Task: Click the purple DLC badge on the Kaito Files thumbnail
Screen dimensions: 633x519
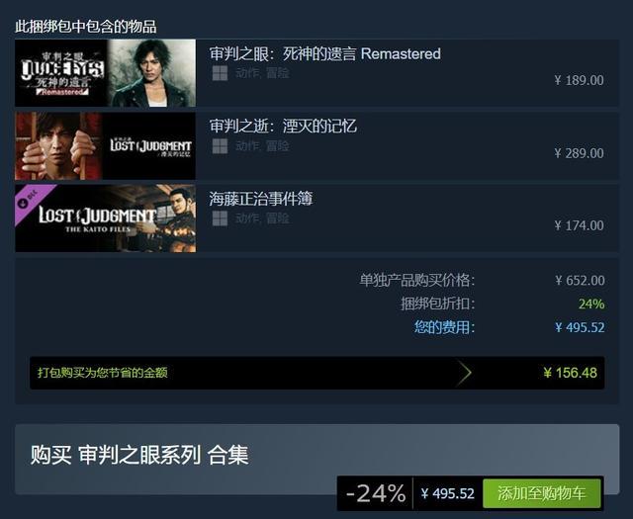Action: coord(31,199)
